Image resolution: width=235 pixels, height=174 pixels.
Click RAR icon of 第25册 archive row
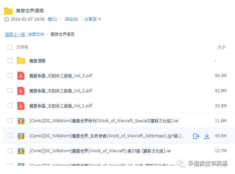pyautogui.click(x=21, y=151)
